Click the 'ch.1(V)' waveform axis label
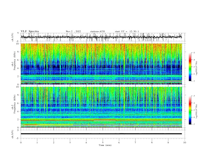Viewport: 208px width, 160px height. pyautogui.click(x=13, y=37)
